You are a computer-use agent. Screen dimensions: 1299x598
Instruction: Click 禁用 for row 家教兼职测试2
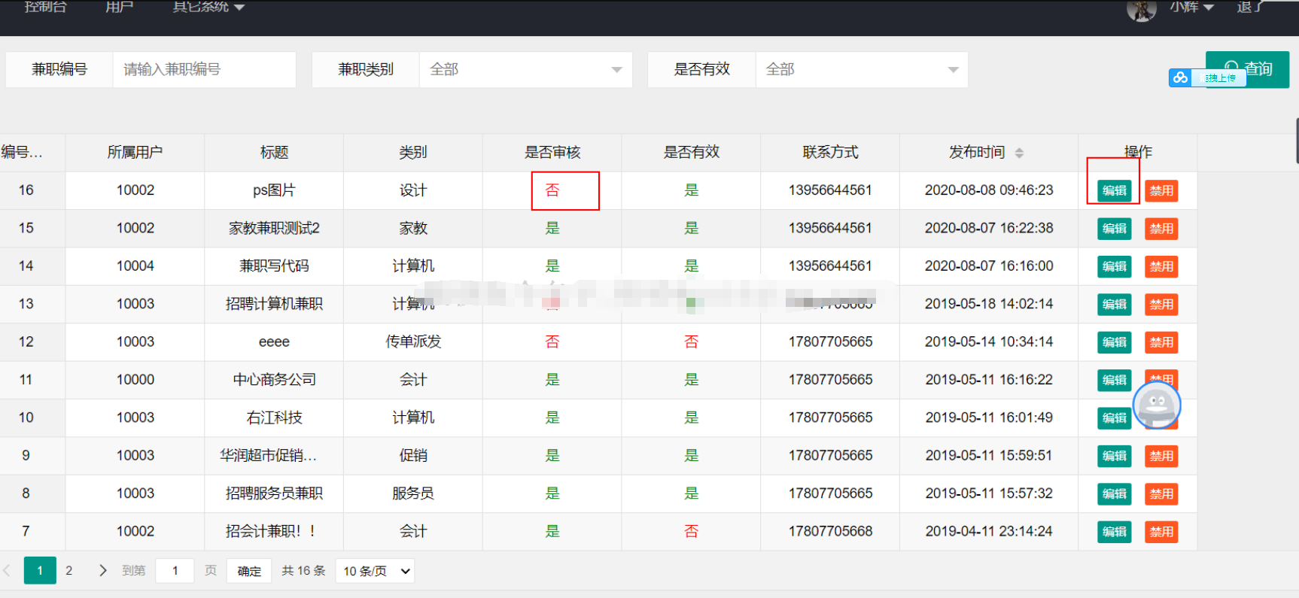point(1161,229)
